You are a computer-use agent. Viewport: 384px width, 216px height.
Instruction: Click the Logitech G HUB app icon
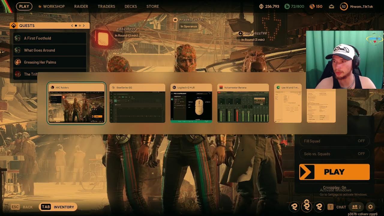[174, 88]
